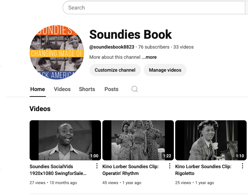Click the 45 views 1 year ago text
The image size is (248, 195).
122,183
